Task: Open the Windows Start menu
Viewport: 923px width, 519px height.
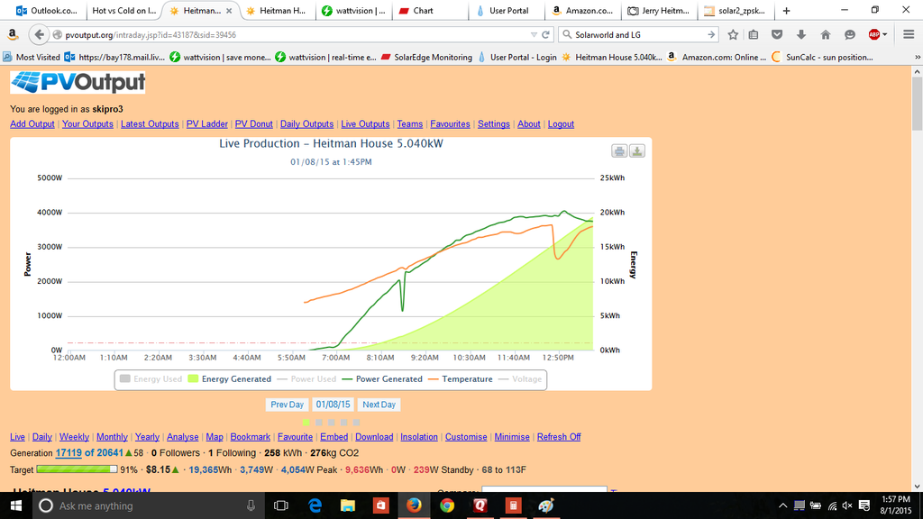Action: pyautogui.click(x=16, y=505)
